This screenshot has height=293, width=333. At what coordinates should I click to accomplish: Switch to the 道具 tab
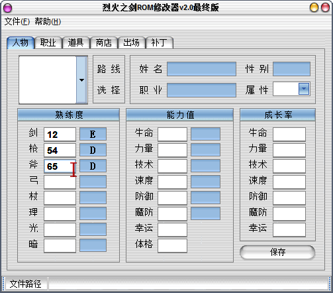tap(76, 42)
